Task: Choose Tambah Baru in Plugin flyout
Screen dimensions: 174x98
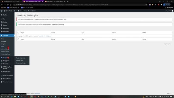Action: (x=20, y=60)
